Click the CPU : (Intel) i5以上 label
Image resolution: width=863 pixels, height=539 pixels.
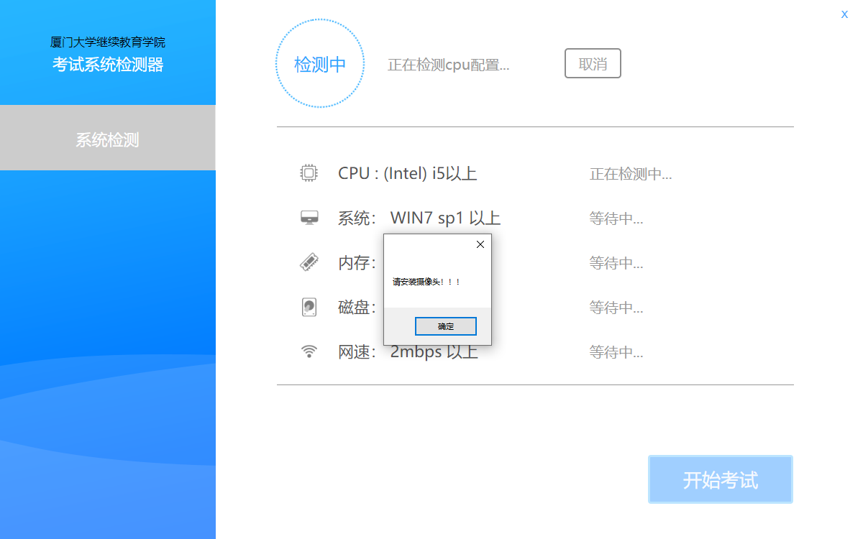coord(407,174)
